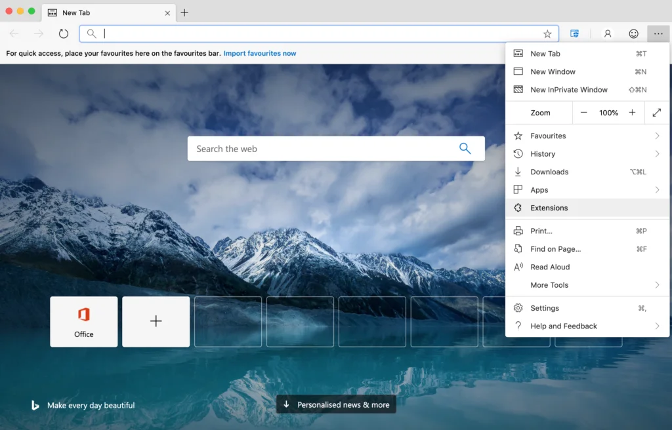Screen dimensions: 672x430
Task: Click the Downloads arrow icon
Action: [518, 172]
